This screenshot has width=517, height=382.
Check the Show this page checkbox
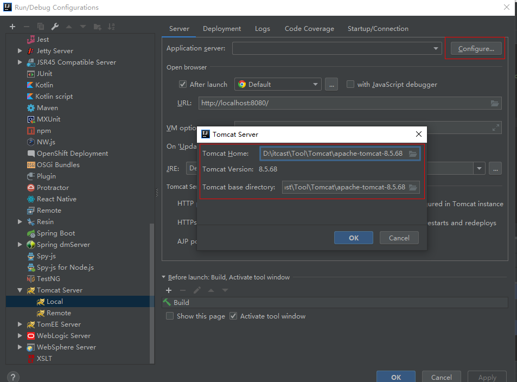170,316
